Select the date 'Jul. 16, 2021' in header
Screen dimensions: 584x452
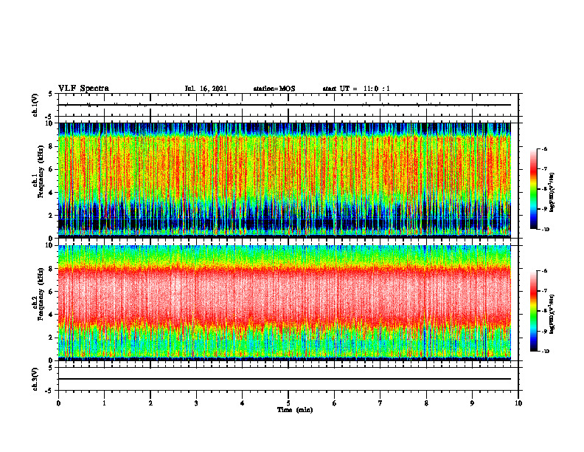[206, 89]
